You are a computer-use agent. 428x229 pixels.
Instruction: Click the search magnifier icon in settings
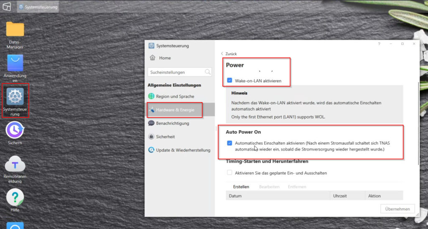pyautogui.click(x=208, y=72)
